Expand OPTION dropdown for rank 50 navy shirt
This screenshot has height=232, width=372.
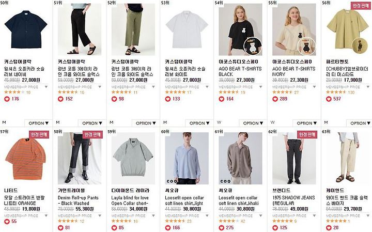(38, 123)
